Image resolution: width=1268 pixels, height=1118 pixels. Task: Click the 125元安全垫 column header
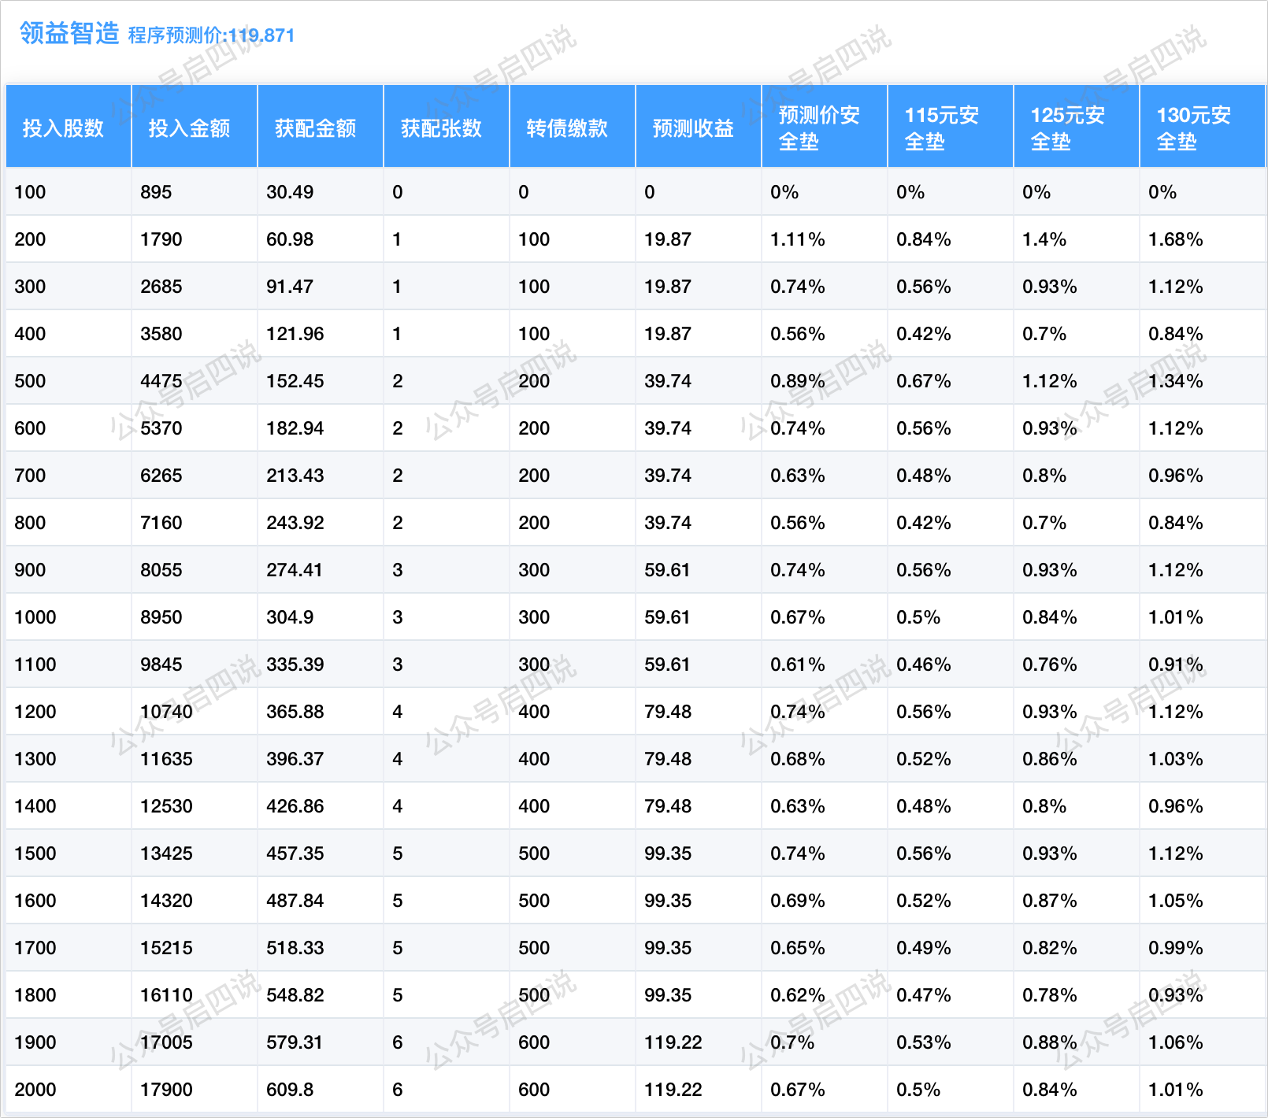coord(1068,128)
